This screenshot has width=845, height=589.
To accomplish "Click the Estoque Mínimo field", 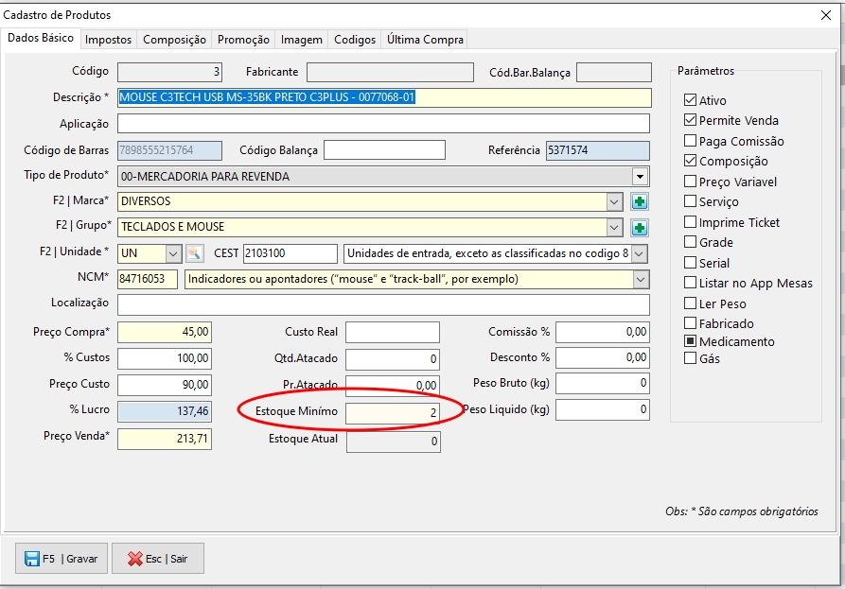I will click(393, 413).
